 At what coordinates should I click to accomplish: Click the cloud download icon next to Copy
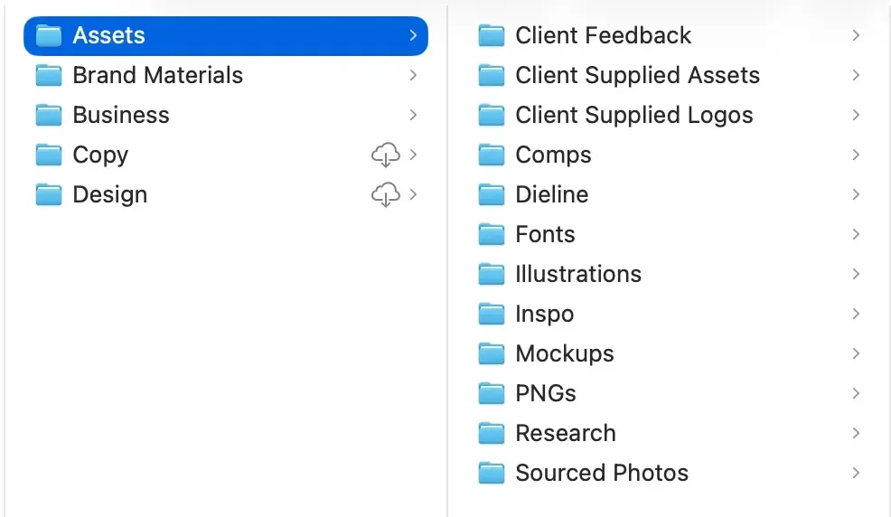coord(385,155)
